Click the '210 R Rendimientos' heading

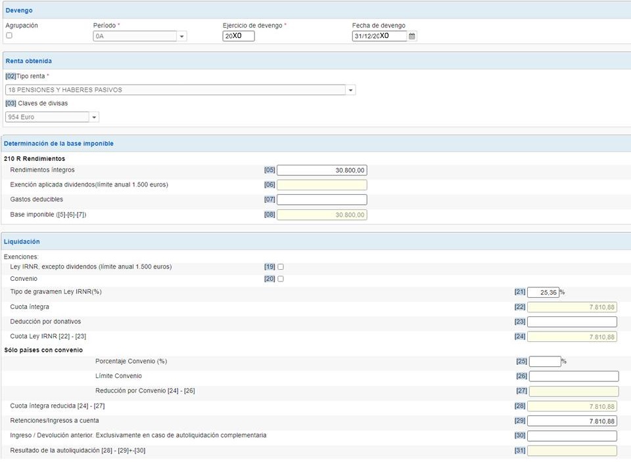pyautogui.click(x=35, y=159)
